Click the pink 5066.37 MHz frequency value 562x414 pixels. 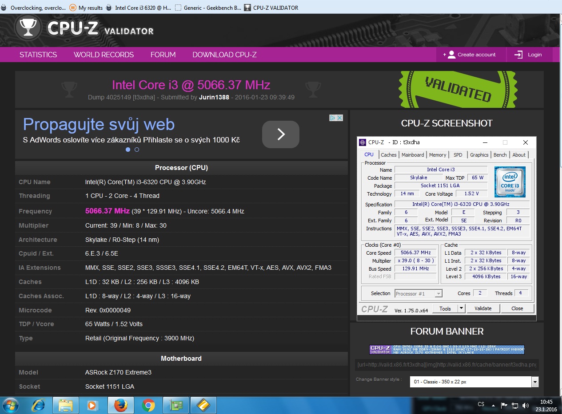[x=108, y=211]
